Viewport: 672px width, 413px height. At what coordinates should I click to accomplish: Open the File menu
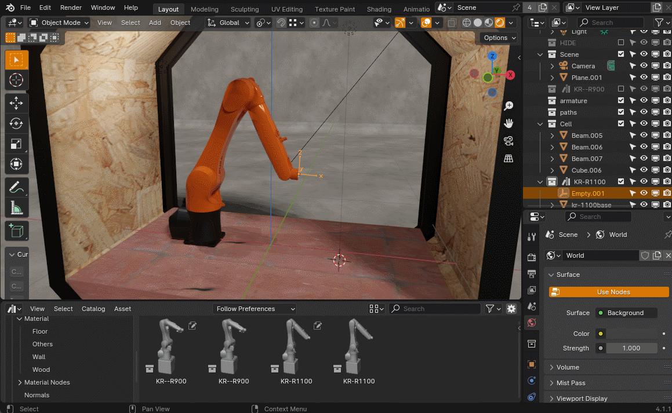coord(26,8)
